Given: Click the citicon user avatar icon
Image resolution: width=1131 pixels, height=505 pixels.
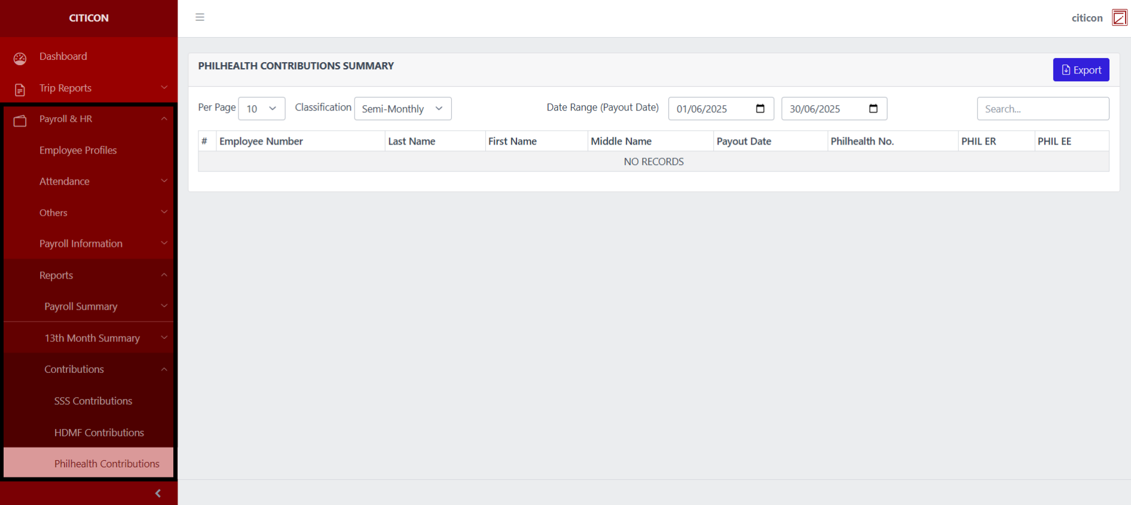Looking at the screenshot, I should coord(1119,18).
